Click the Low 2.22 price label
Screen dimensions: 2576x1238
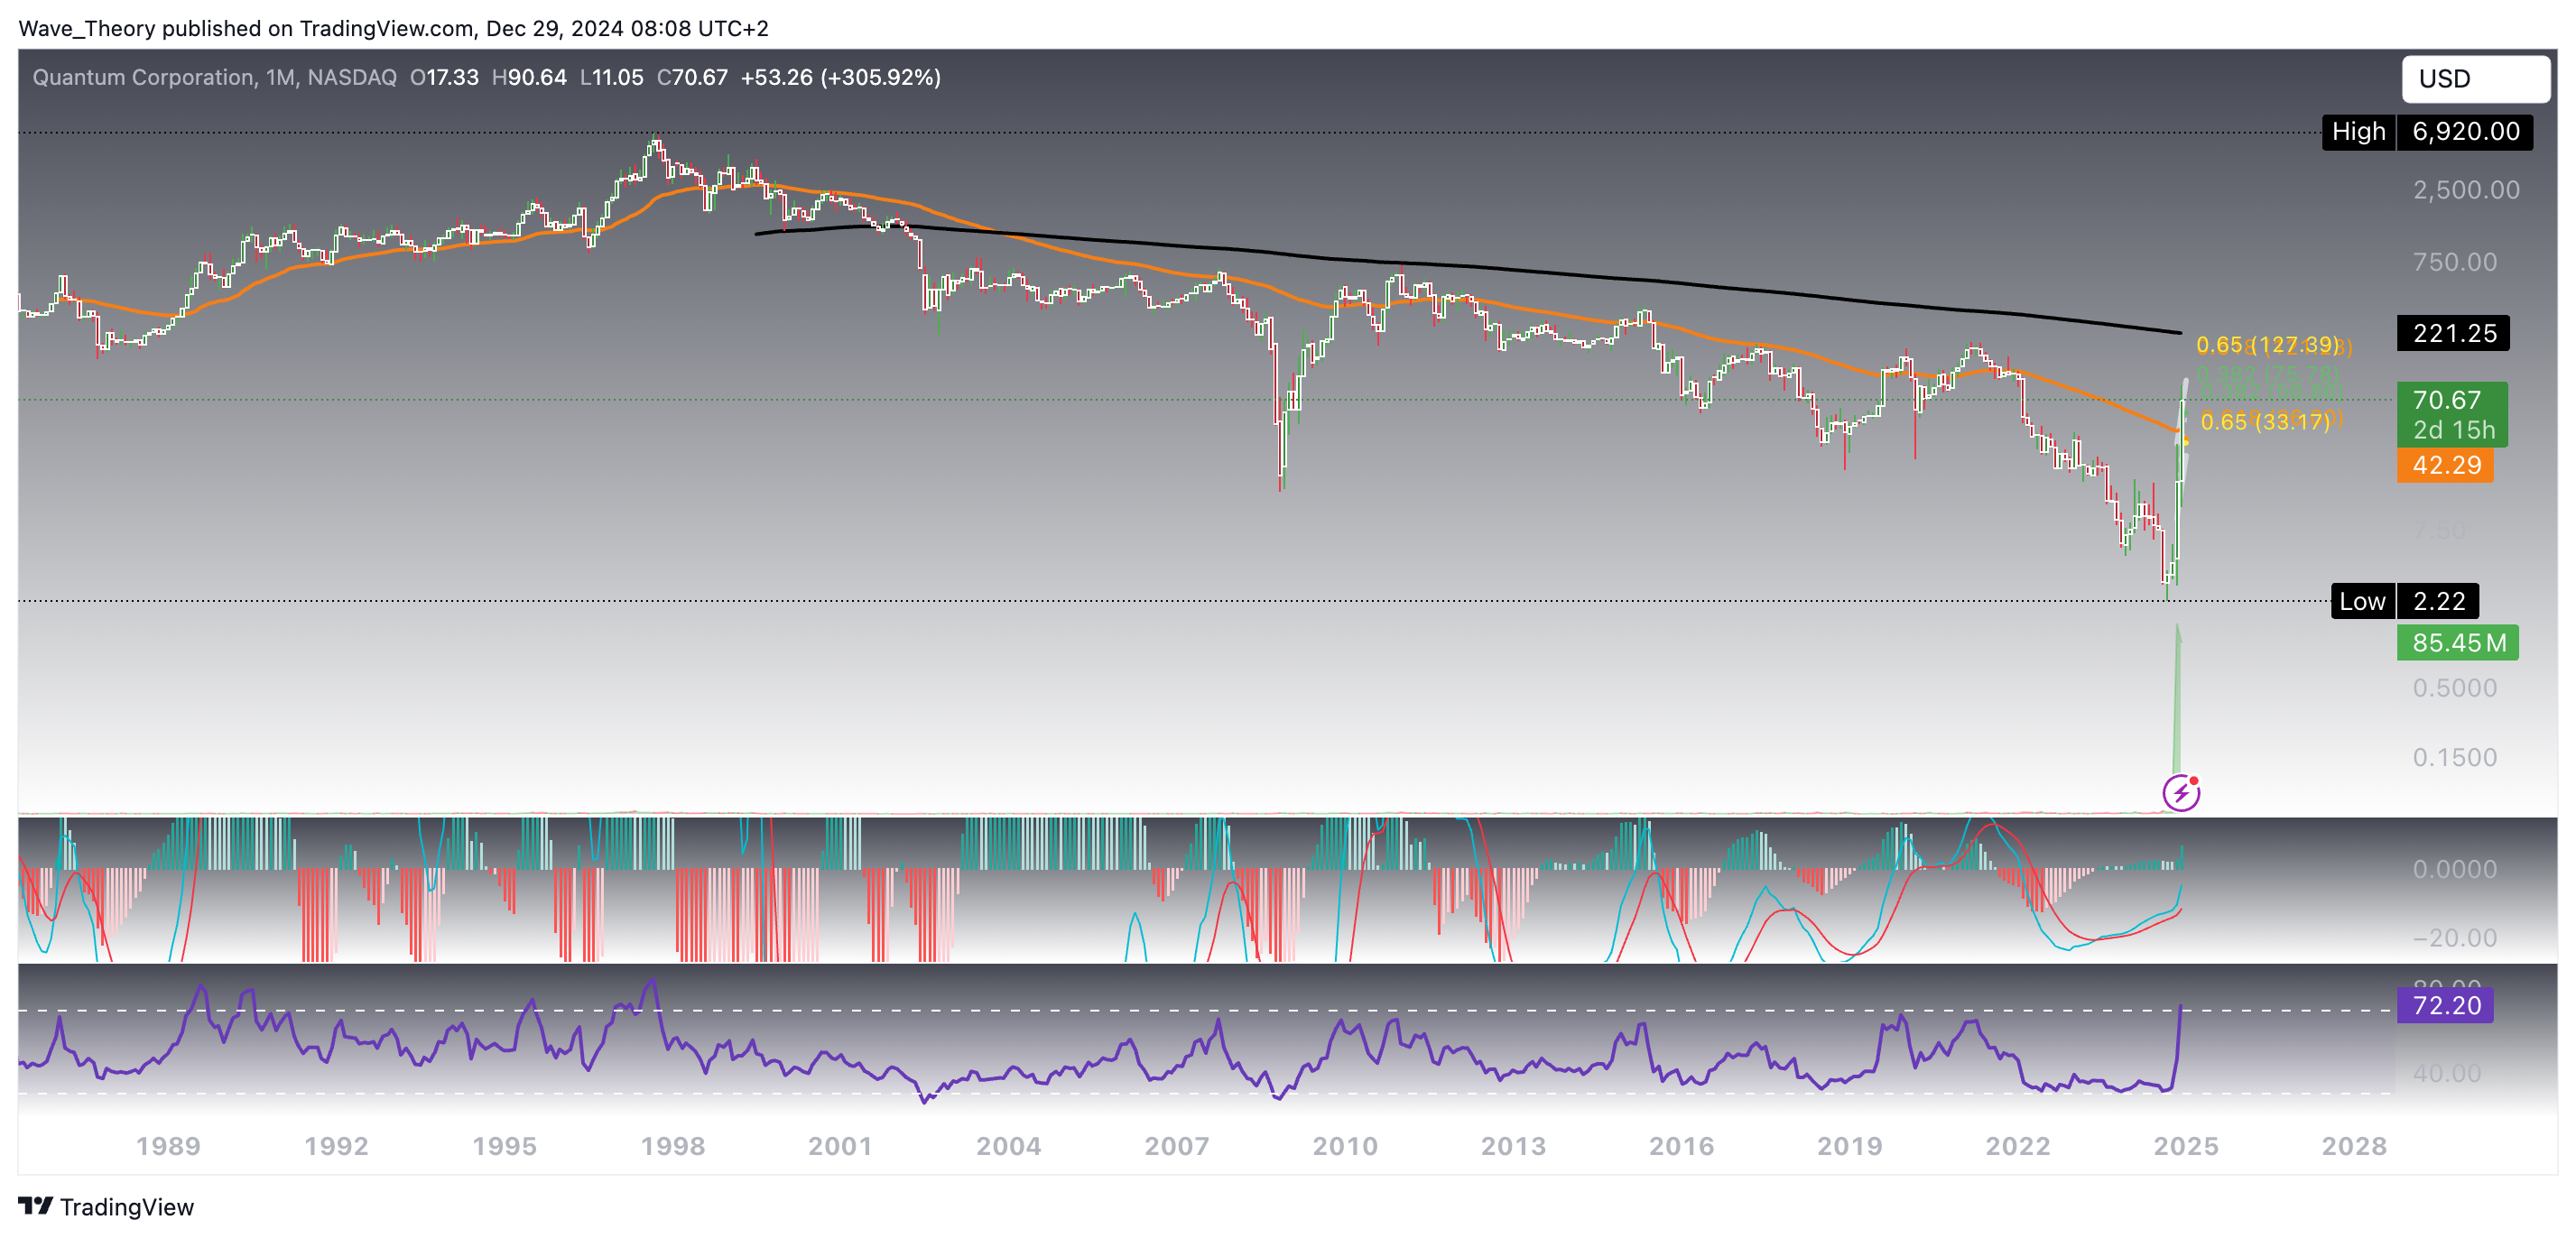pyautogui.click(x=2404, y=601)
